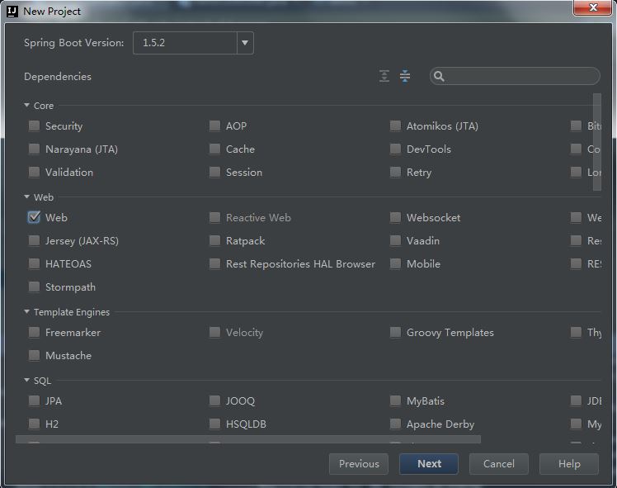617x488 pixels.
Task: Click the Previous button
Action: click(359, 463)
